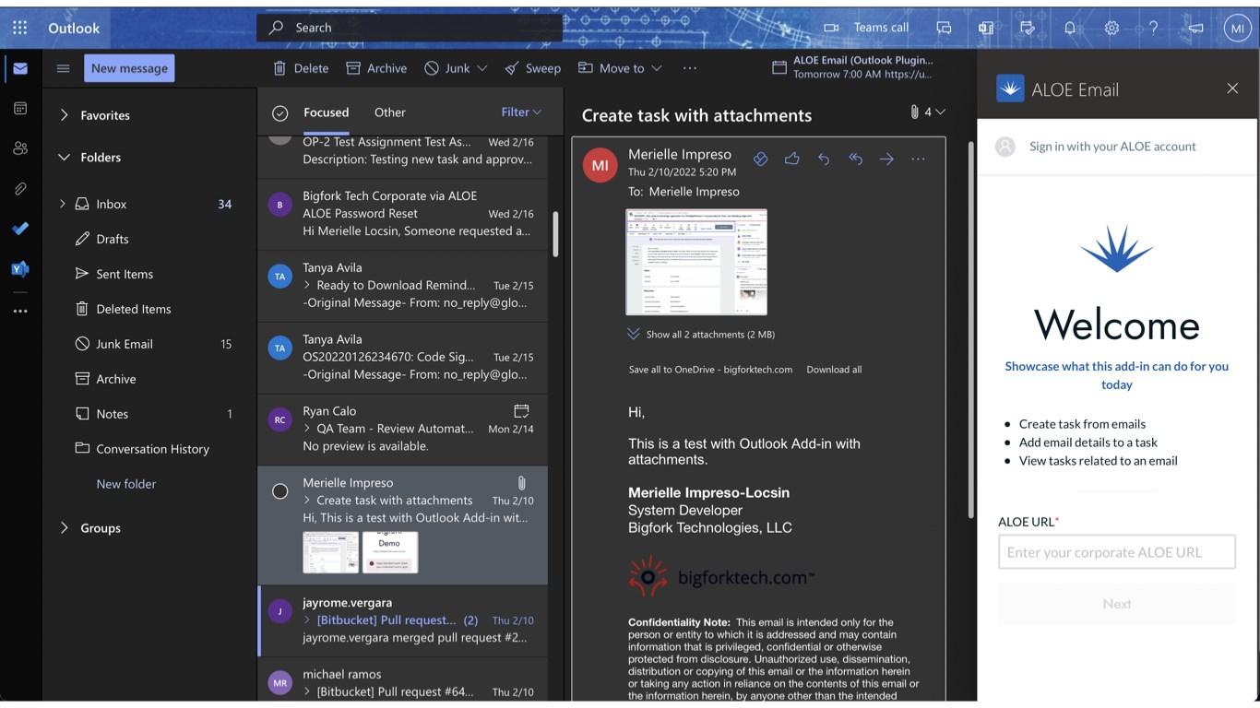1260x708 pixels.
Task: Expand the Favorites section
Action: tap(65, 115)
